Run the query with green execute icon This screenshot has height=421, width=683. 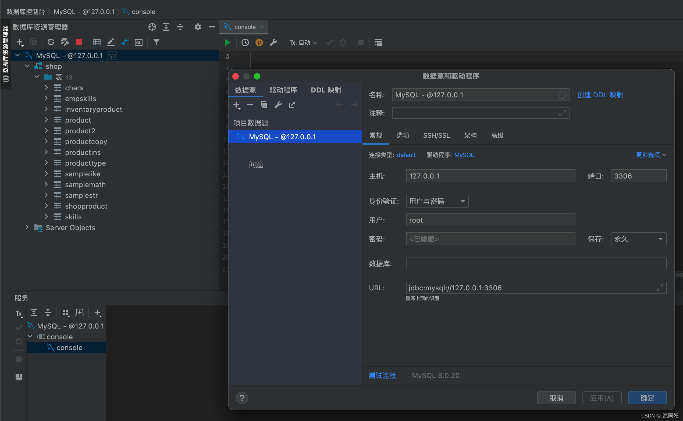228,42
